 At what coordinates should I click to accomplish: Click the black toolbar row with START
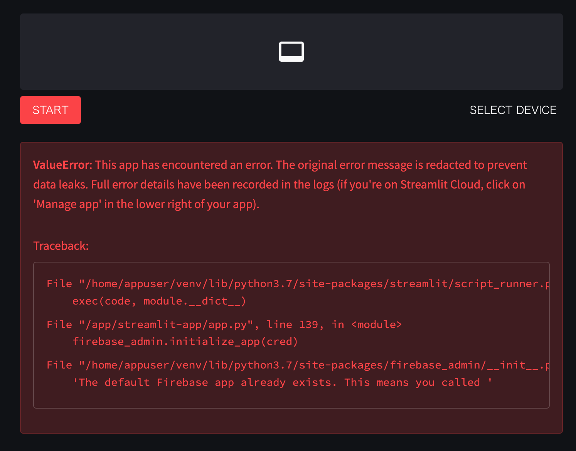click(270, 110)
